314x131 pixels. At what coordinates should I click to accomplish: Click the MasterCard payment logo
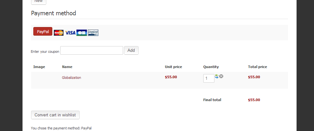(59, 33)
